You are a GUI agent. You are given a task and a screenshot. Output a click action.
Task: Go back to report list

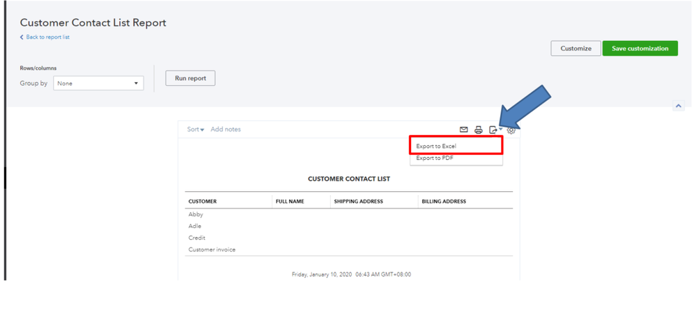[47, 37]
